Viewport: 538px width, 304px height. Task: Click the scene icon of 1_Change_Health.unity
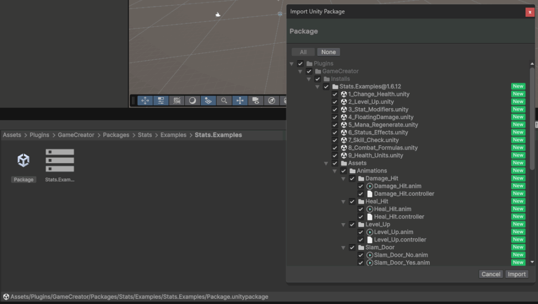coord(344,95)
